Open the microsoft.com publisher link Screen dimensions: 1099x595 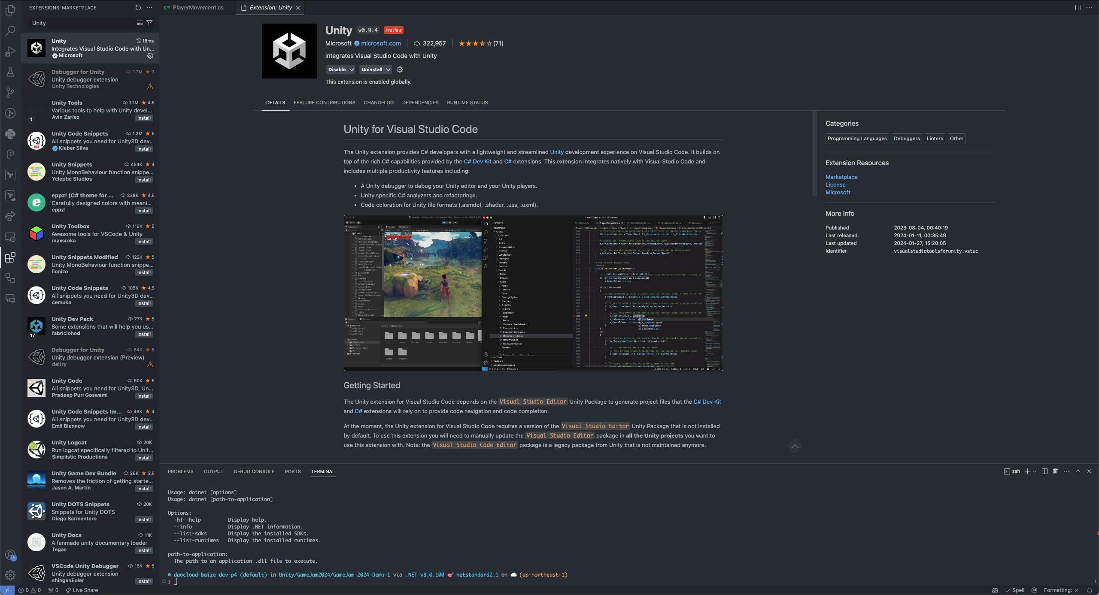[x=381, y=43]
